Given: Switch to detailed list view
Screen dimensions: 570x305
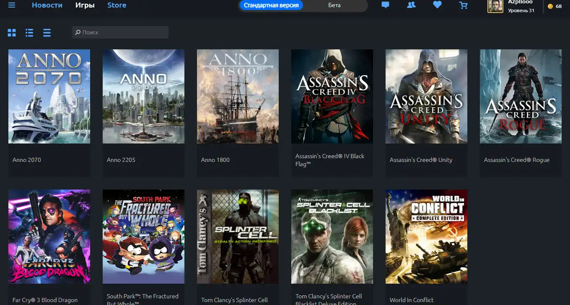Looking at the screenshot, I should click(29, 33).
